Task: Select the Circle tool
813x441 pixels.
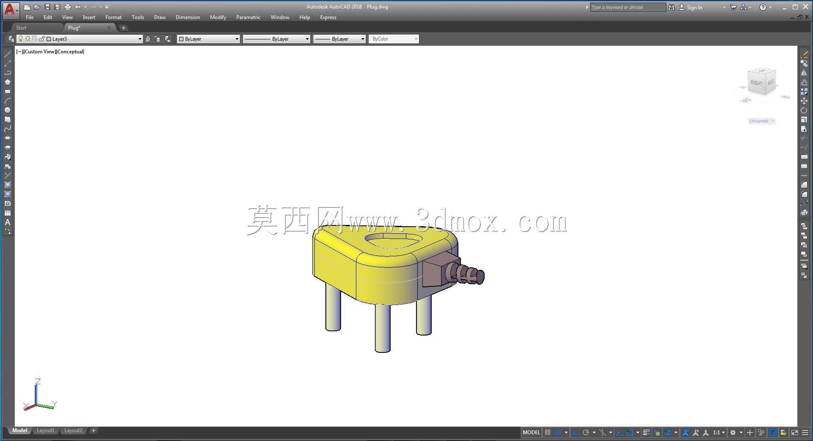Action: [x=7, y=110]
